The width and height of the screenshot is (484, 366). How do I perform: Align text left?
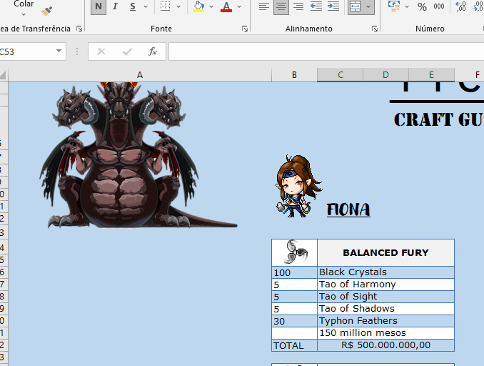coord(264,6)
